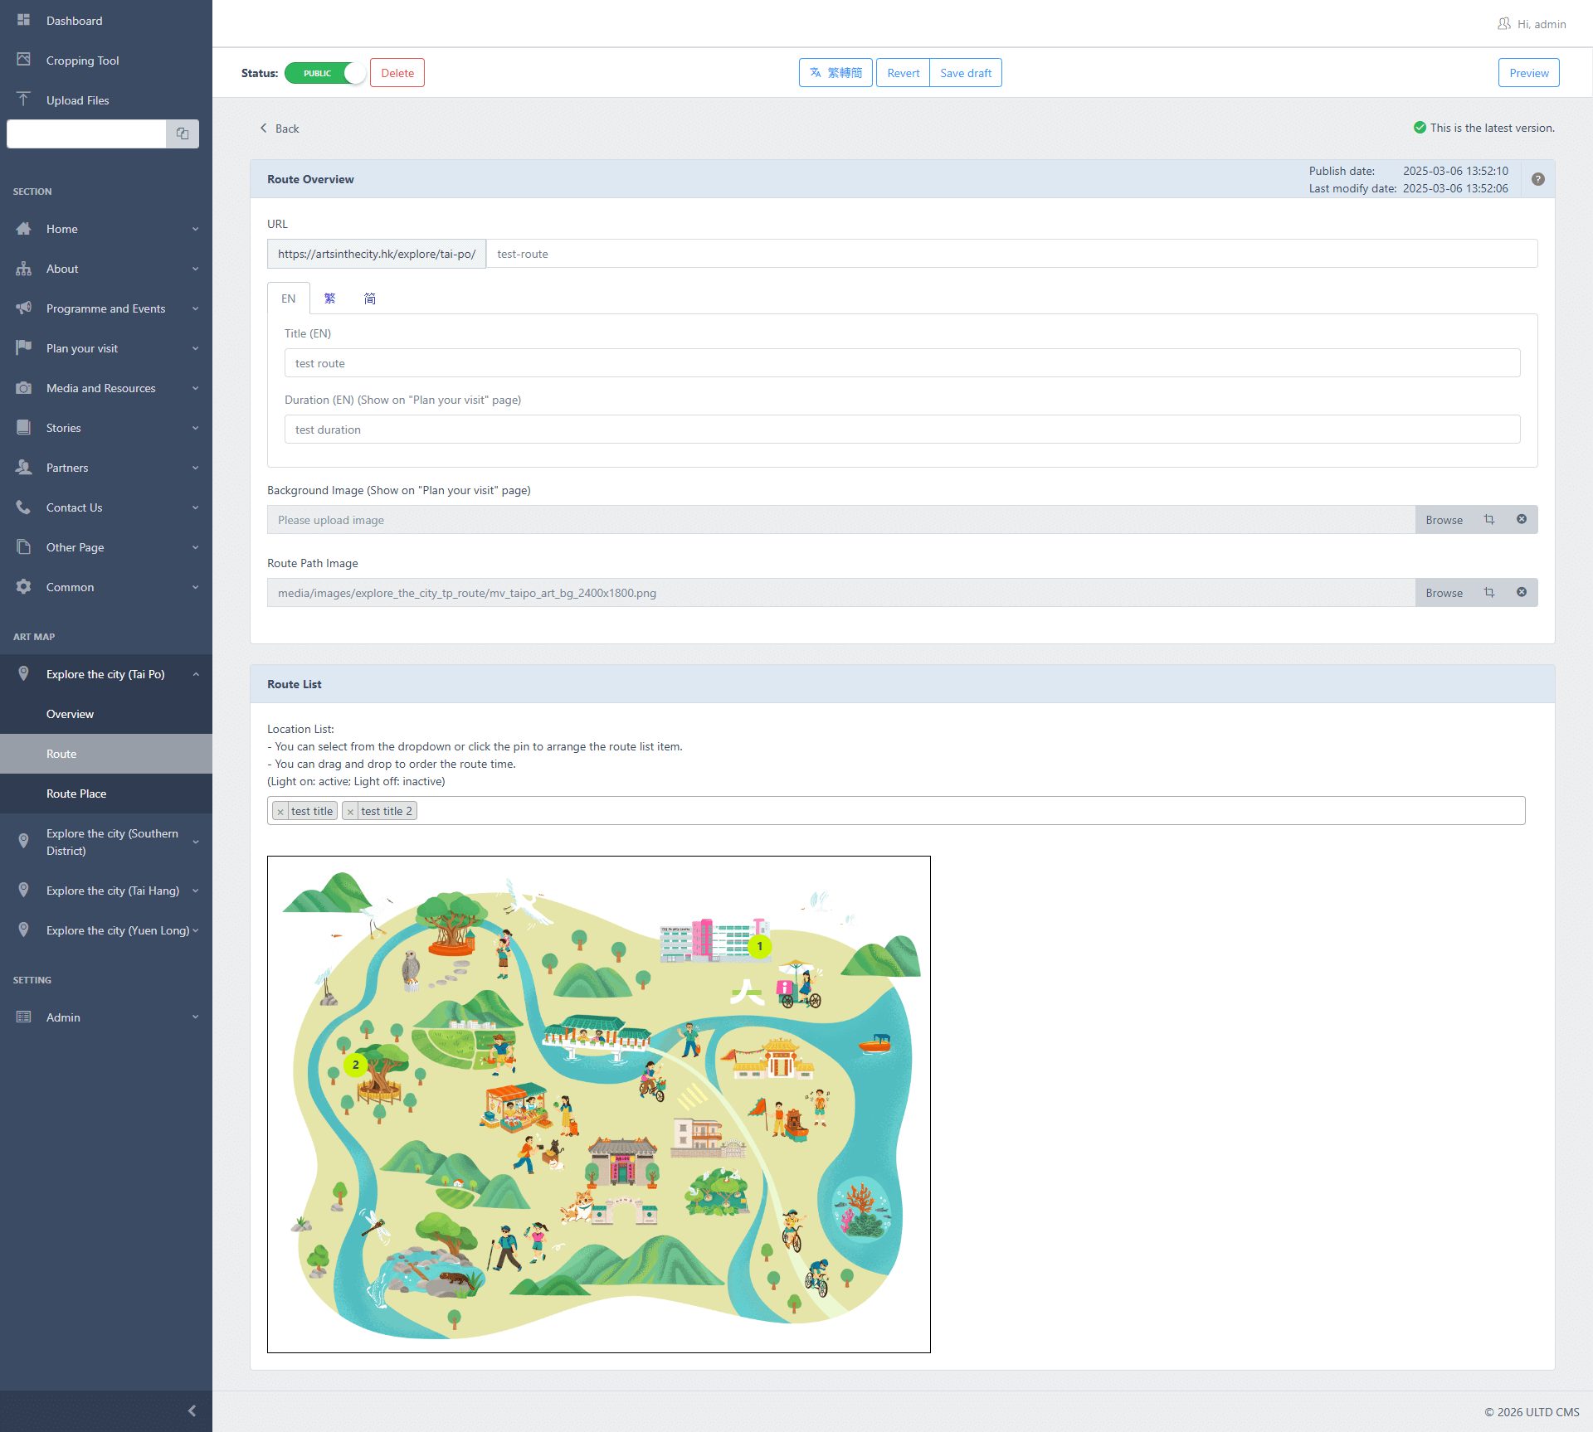Click the crop icon next to Route Path Image
This screenshot has width=1593, height=1432.
tap(1490, 592)
